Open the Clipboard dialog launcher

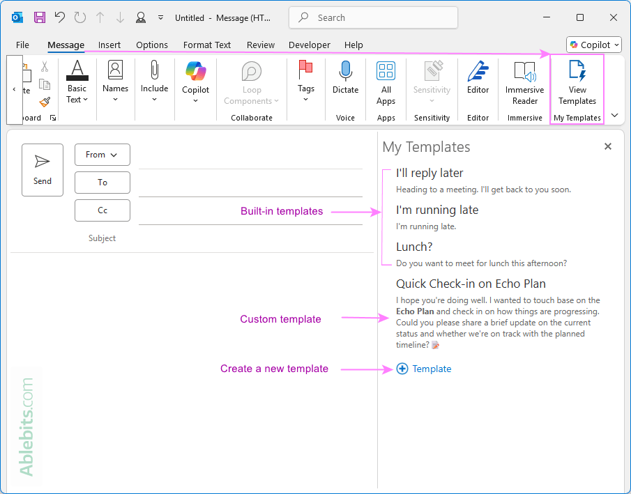point(53,118)
